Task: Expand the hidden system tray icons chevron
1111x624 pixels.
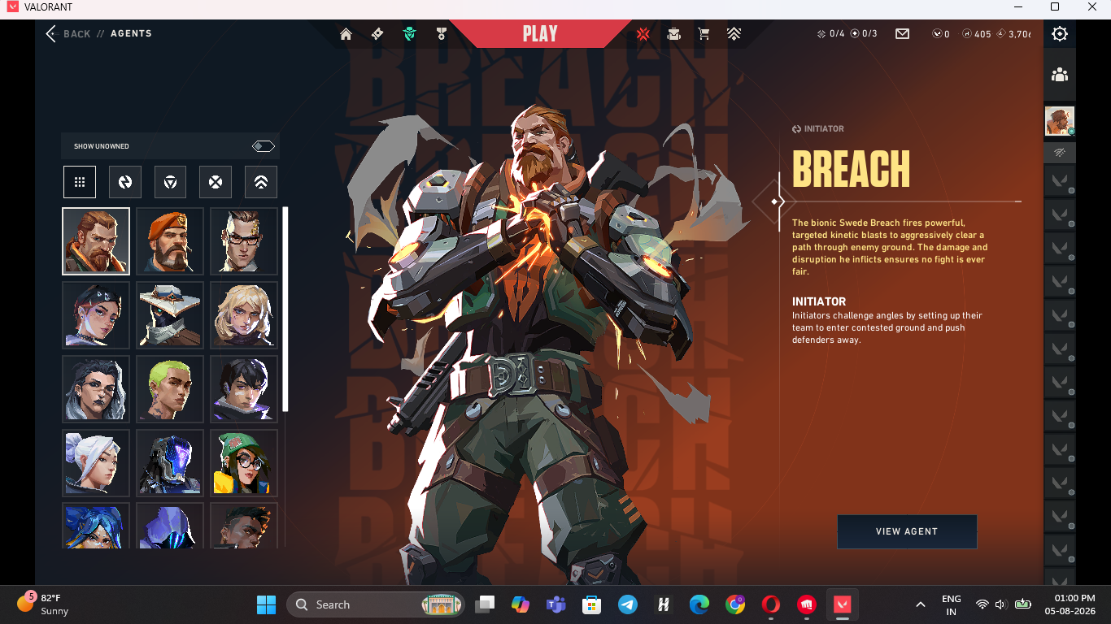Action: (921, 604)
